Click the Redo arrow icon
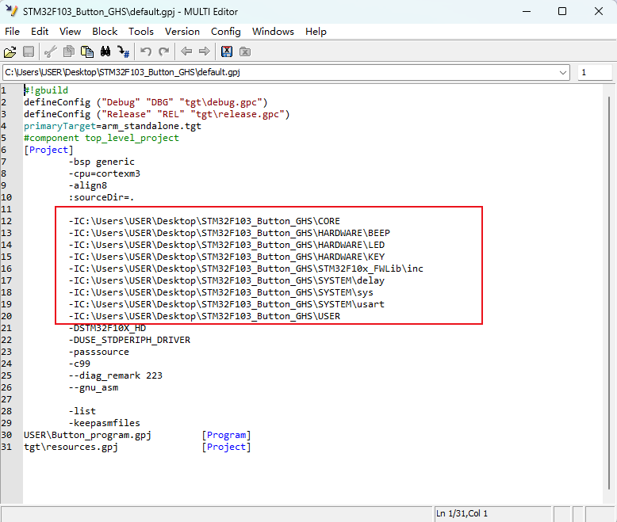 coord(164,51)
